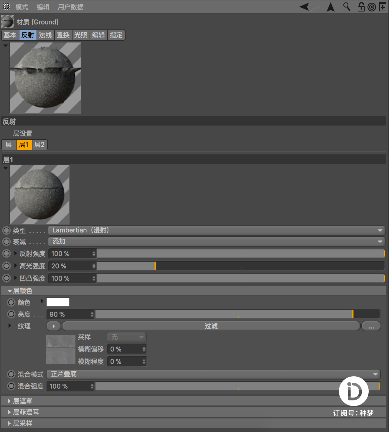Expand the 凹凸强度 triangle

[x=16, y=278]
